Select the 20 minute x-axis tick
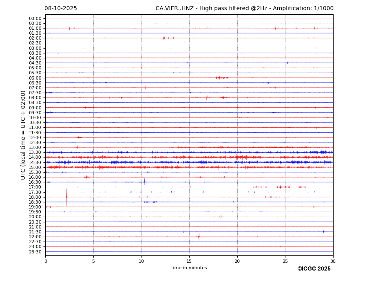 click(x=237, y=261)
